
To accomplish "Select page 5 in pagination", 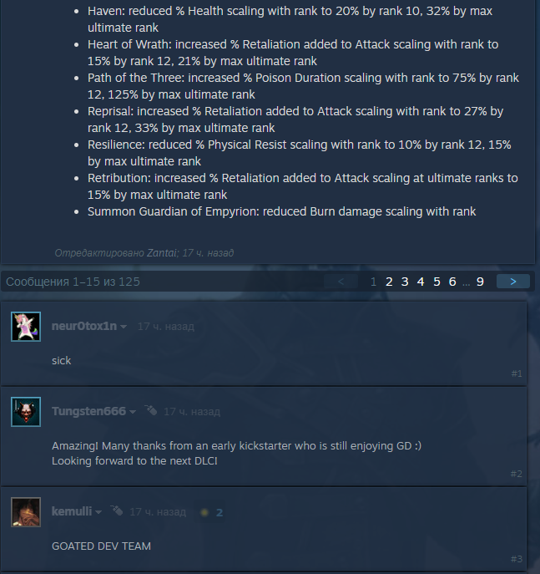I will [437, 282].
